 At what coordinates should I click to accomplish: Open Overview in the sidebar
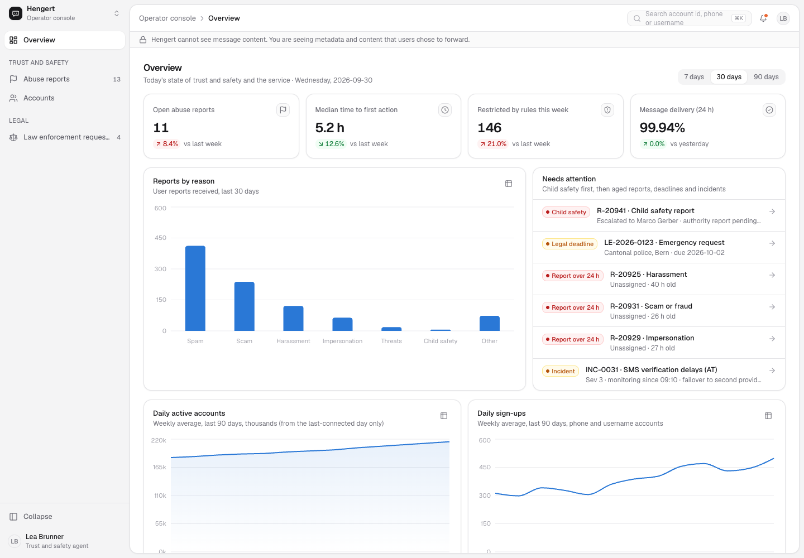click(x=65, y=40)
